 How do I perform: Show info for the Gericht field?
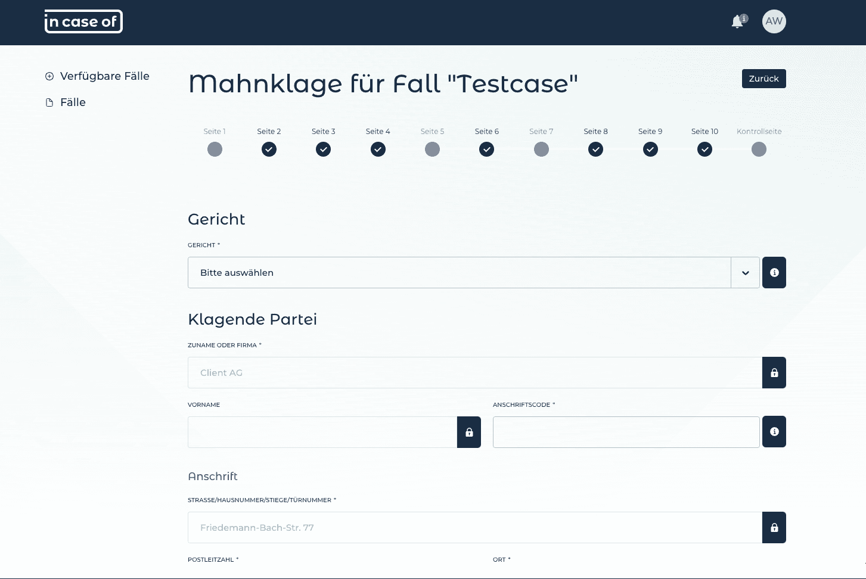click(774, 272)
